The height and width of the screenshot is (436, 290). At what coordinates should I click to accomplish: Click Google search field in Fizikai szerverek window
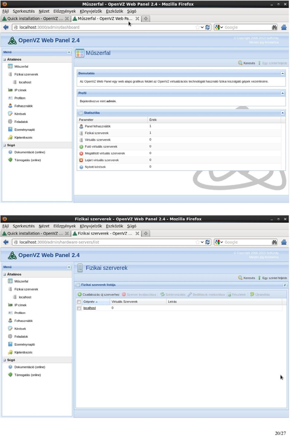pyautogui.click(x=247, y=242)
